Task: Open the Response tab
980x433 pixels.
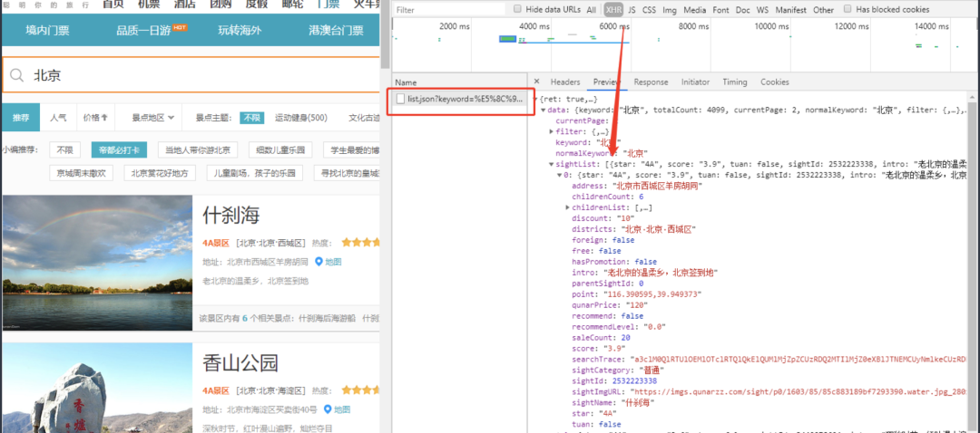Action: tap(651, 82)
